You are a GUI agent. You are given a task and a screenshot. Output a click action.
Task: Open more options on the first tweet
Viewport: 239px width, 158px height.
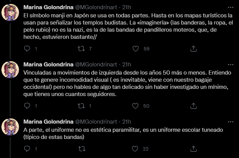[x=232, y=7]
